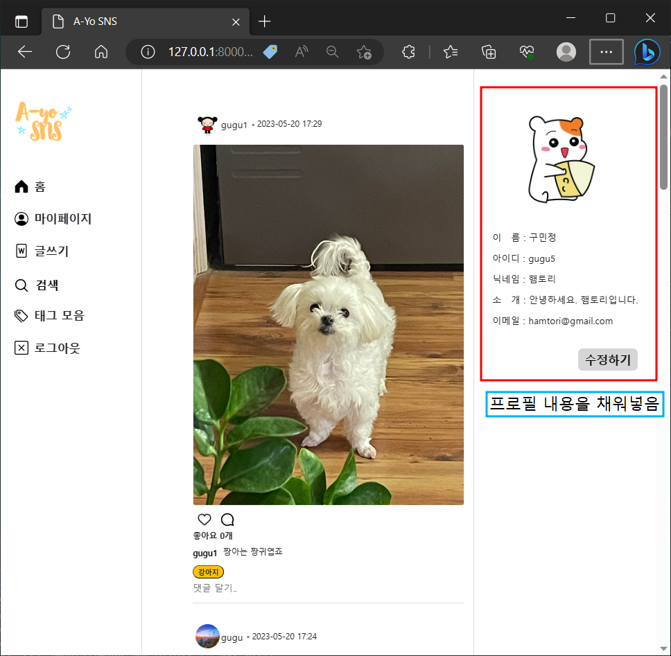This screenshot has height=656, width=671.
Task: Open comments via the speech bubble icon
Action: click(227, 519)
